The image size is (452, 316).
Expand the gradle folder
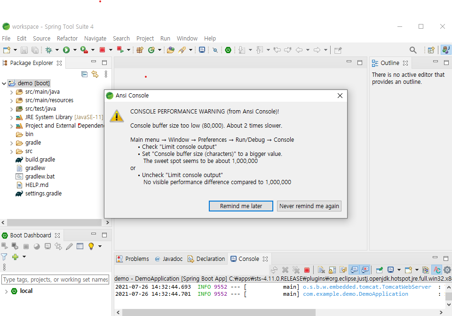point(12,143)
